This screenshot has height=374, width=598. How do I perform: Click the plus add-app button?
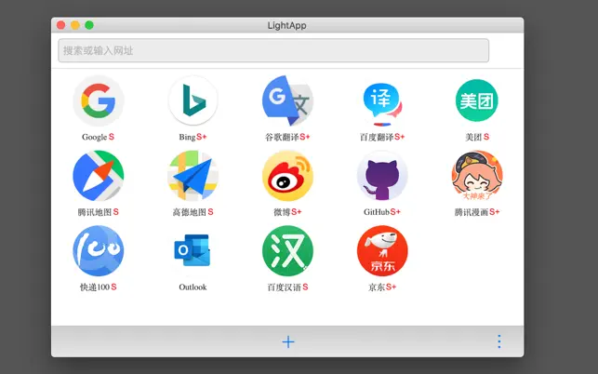tap(288, 341)
